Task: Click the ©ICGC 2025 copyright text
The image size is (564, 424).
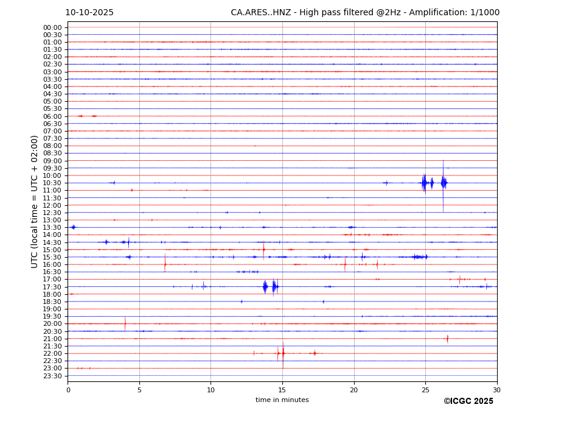Action: pos(468,401)
